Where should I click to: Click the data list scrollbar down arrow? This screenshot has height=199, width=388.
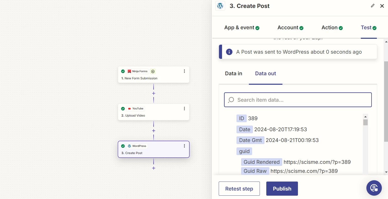click(x=365, y=172)
